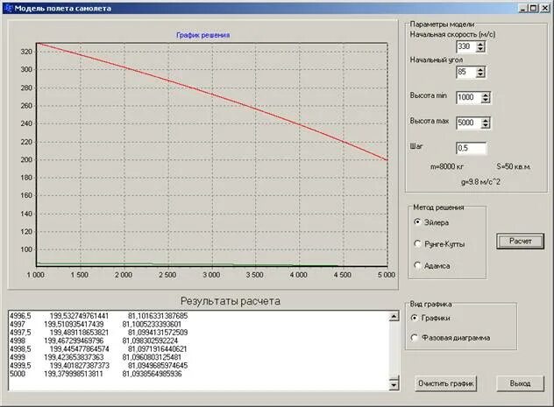Click the x-axis label 4 500

click(343, 275)
